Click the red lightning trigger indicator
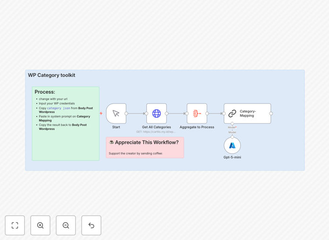The image size is (329, 240). 101,113
